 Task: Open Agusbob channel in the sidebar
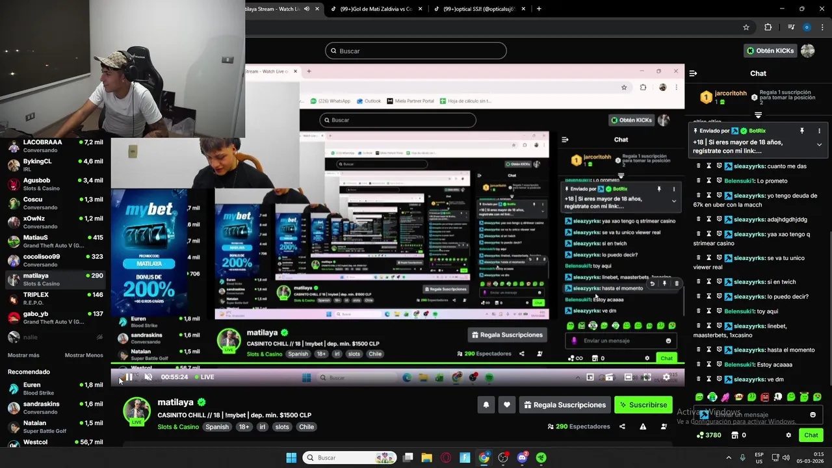click(55, 184)
